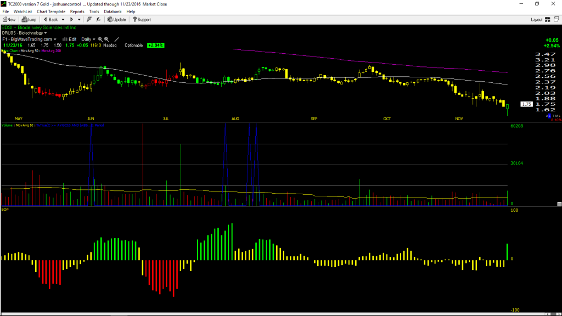Open the Help menu
The image size is (562, 316).
coord(131,12)
